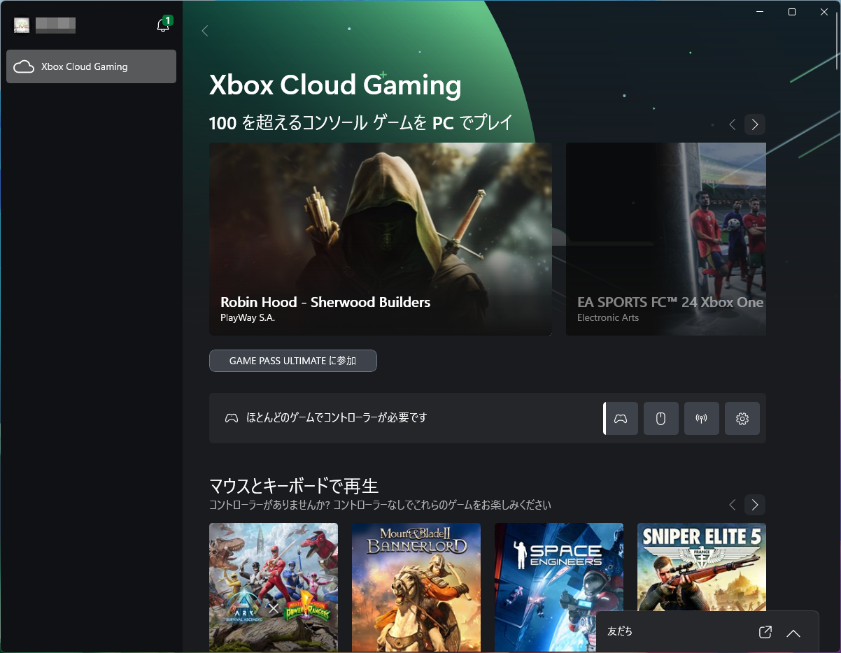The height and width of the screenshot is (653, 841).
Task: Open Robin Hood - Sherwood Builders
Action: [380, 238]
